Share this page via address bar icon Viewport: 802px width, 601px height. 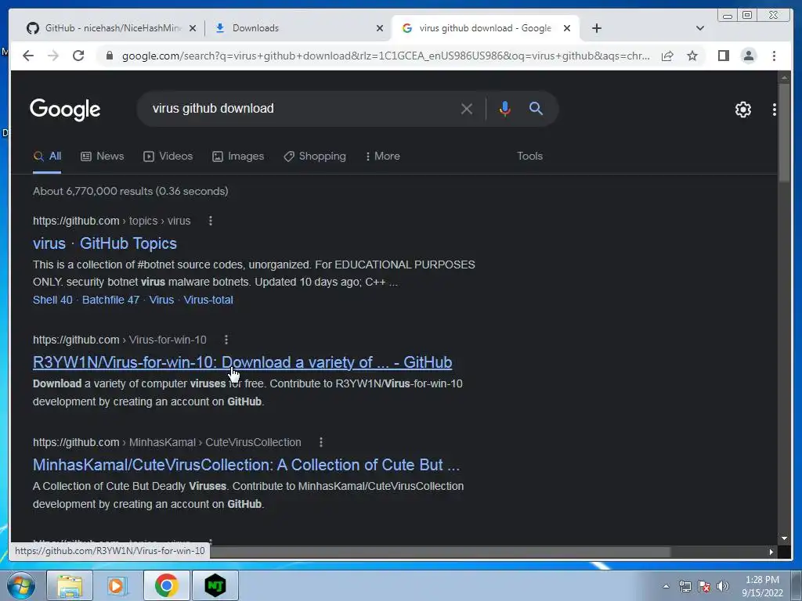pos(667,56)
